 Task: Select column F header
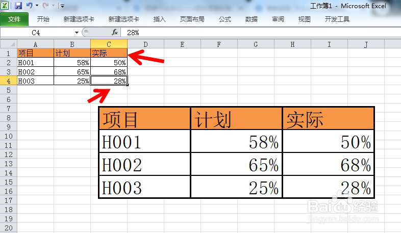[x=219, y=44]
